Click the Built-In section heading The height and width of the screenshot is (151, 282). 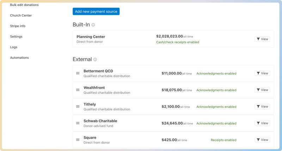click(81, 25)
